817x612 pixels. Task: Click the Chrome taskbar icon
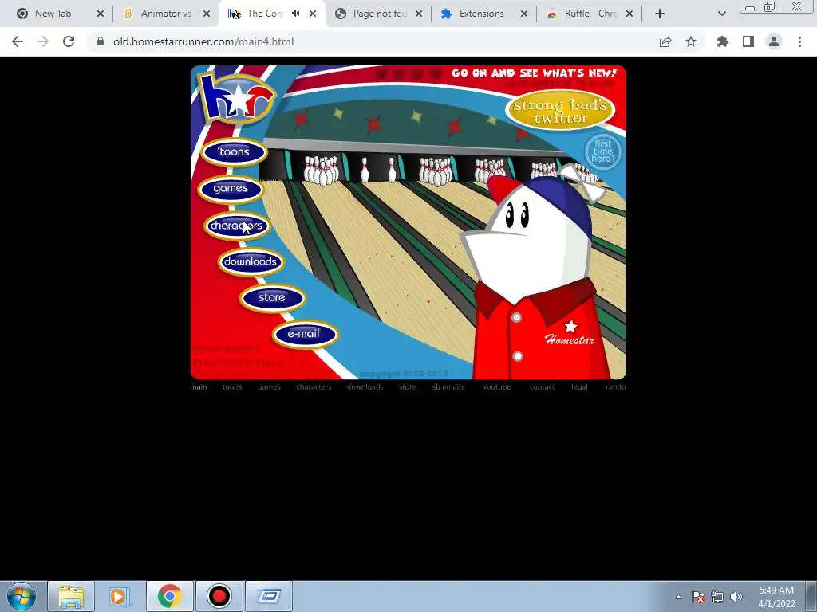click(x=169, y=596)
